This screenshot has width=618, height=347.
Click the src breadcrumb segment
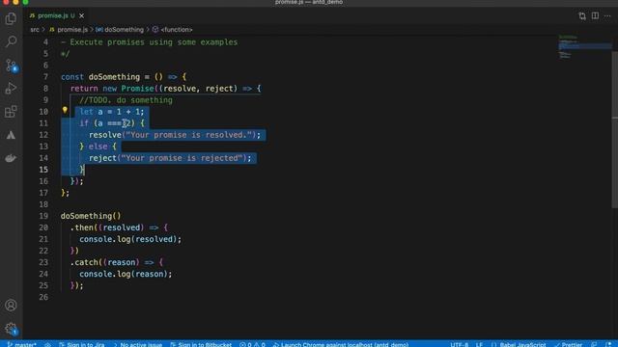(x=35, y=30)
